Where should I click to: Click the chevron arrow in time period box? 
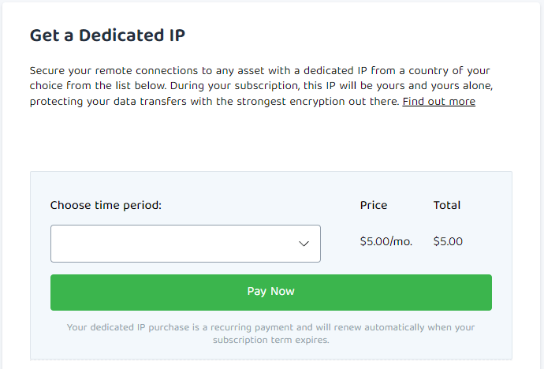tap(304, 244)
